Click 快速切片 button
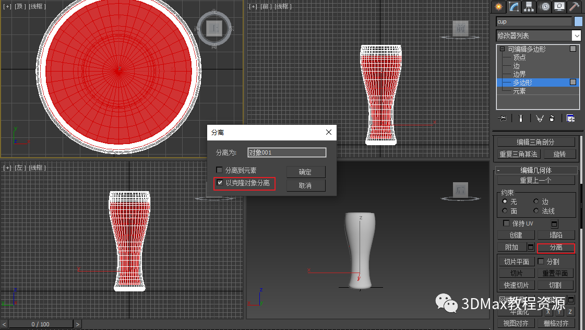 (x=516, y=285)
